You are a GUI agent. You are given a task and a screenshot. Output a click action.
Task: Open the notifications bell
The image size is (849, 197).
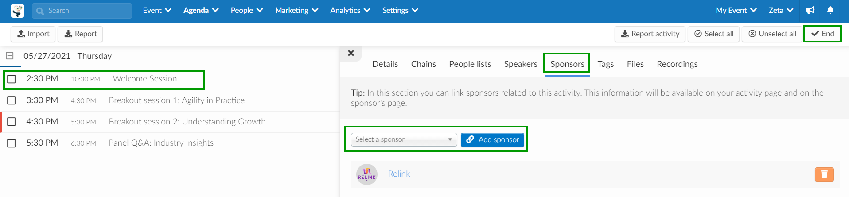pyautogui.click(x=830, y=11)
